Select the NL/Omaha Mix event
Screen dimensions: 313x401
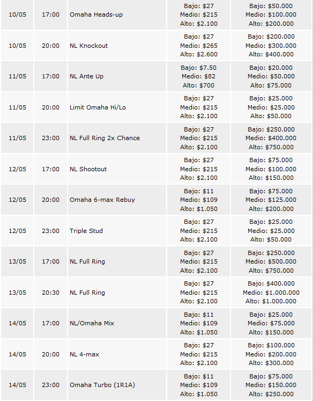[x=92, y=323]
